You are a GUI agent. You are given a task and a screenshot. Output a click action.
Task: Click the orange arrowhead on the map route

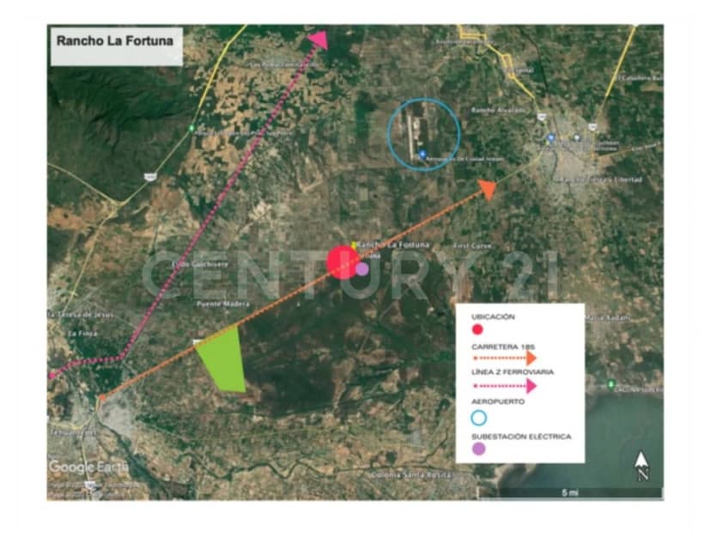487,190
